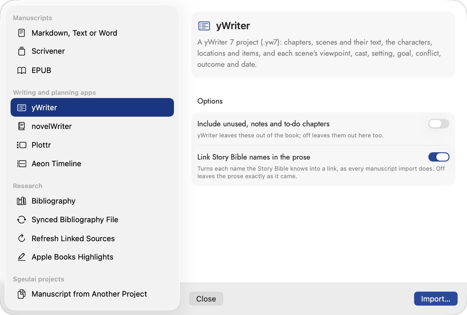Click the Bibliography books icon
Viewport: 467px width, 315px height.
(22, 201)
